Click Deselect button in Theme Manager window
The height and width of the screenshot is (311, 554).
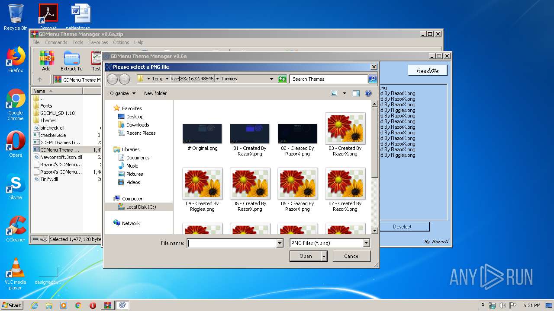pyautogui.click(x=402, y=226)
